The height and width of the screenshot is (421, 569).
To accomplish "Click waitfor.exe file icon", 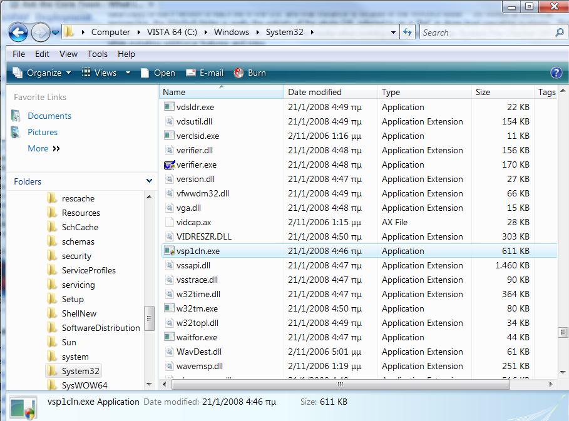I will (169, 337).
